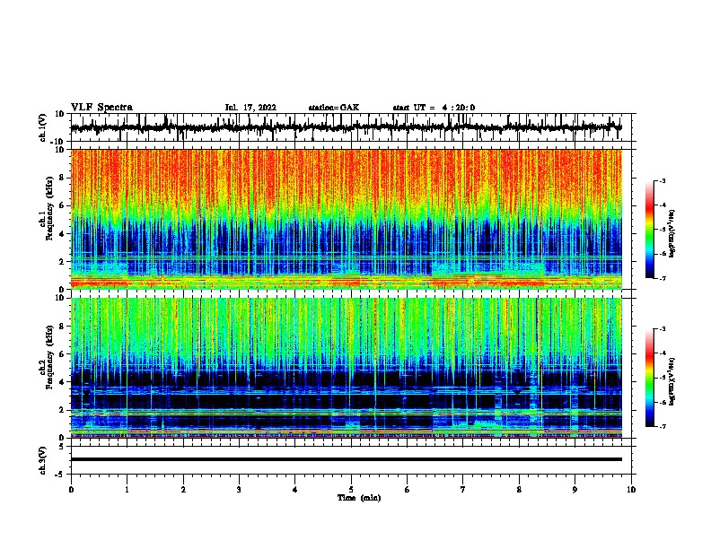711x549 pixels.
Task: Click the time axis tick label "3"
Action: pos(239,490)
